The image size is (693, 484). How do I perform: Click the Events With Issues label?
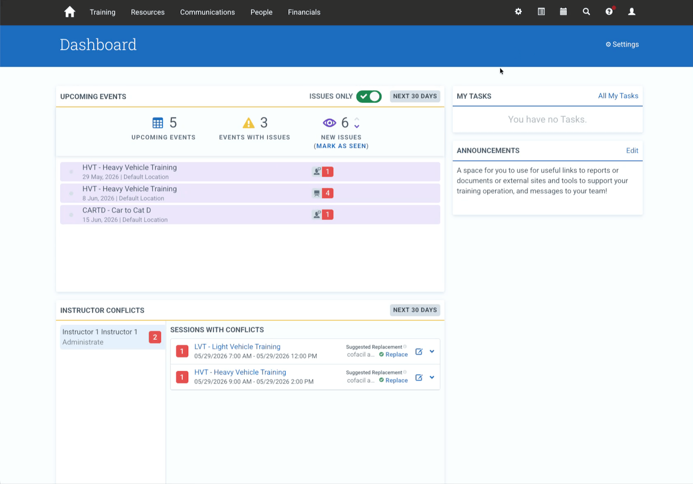pos(254,138)
